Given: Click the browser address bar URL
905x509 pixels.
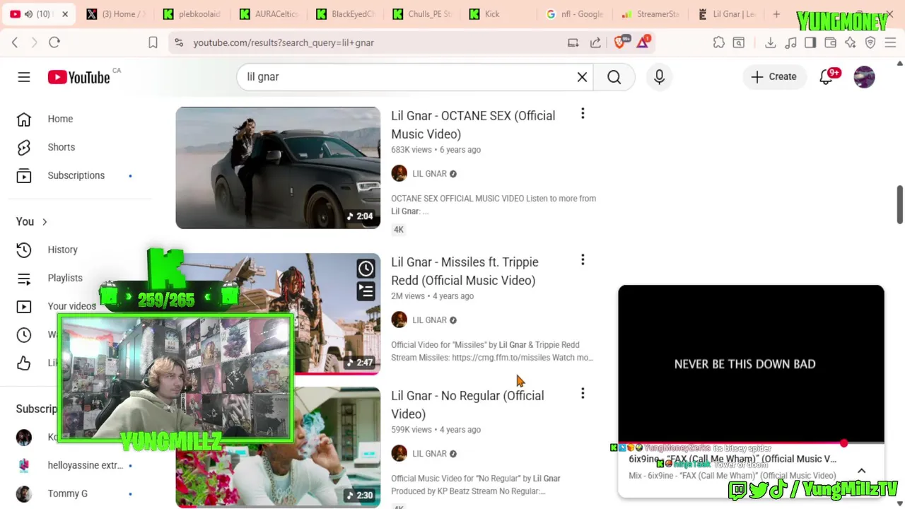Looking at the screenshot, I should 284,42.
